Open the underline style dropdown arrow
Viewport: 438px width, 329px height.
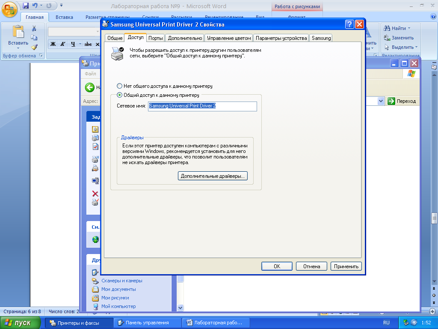click(80, 44)
